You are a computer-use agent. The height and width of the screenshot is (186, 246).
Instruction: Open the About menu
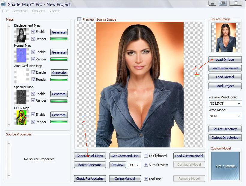pyautogui.click(x=54, y=11)
